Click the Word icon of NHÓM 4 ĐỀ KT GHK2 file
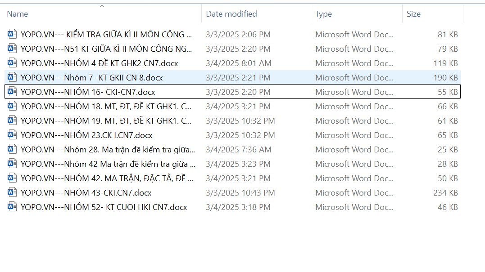 [12, 63]
